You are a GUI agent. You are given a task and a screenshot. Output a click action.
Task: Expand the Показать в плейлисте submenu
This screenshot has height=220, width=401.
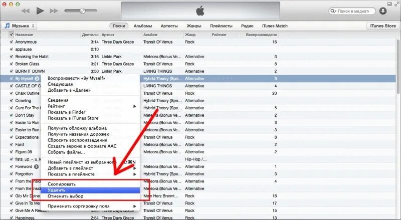coord(90,174)
